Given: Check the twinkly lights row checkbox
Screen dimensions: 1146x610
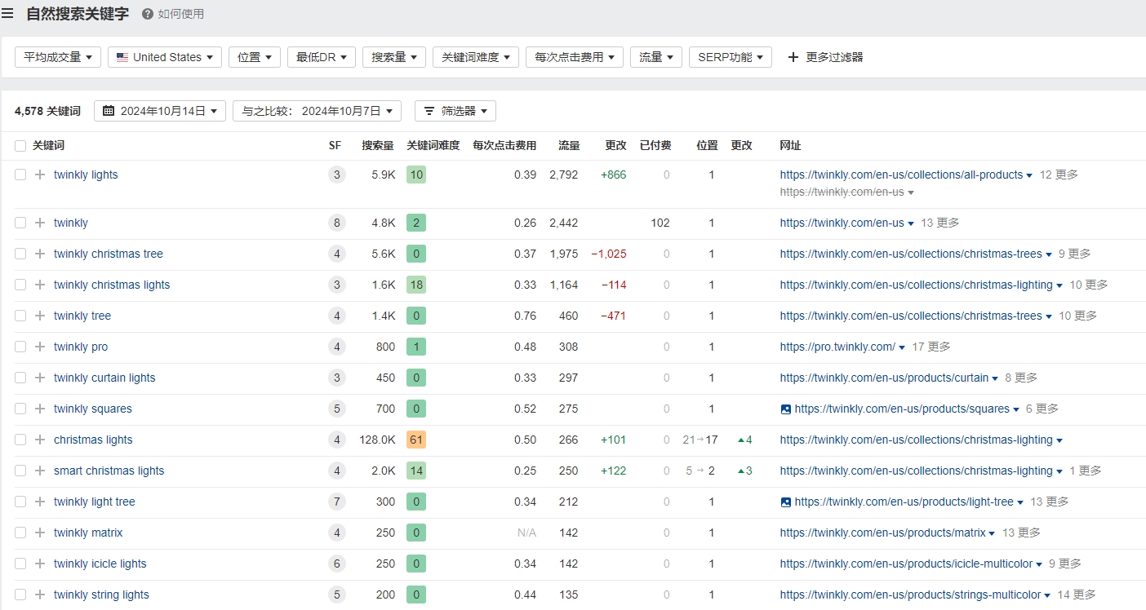Looking at the screenshot, I should pyautogui.click(x=20, y=175).
